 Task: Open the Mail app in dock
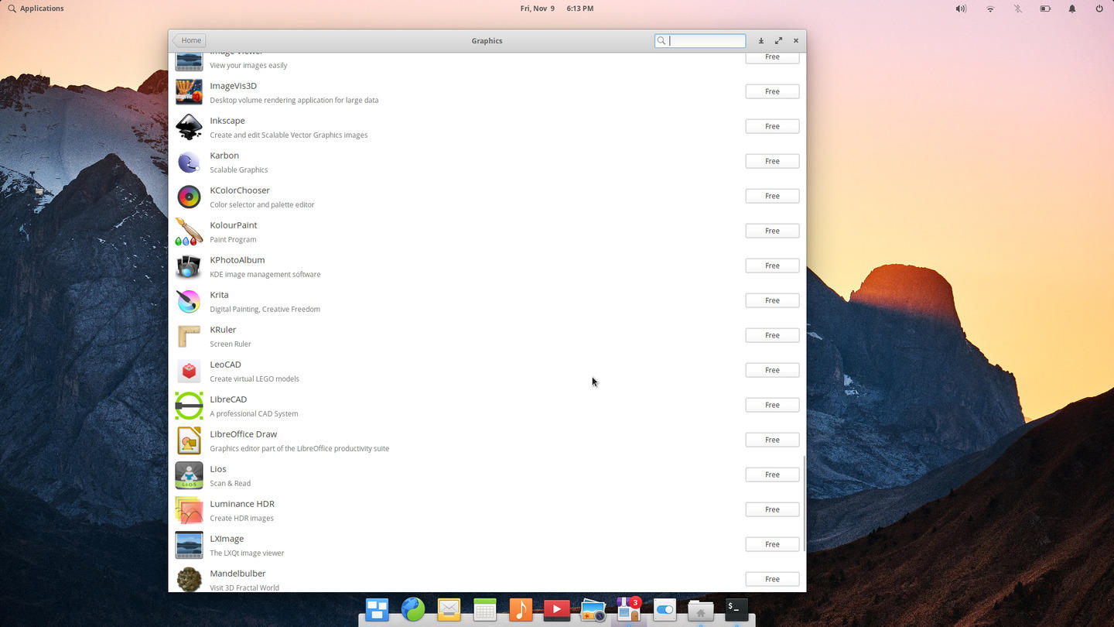pos(449,610)
